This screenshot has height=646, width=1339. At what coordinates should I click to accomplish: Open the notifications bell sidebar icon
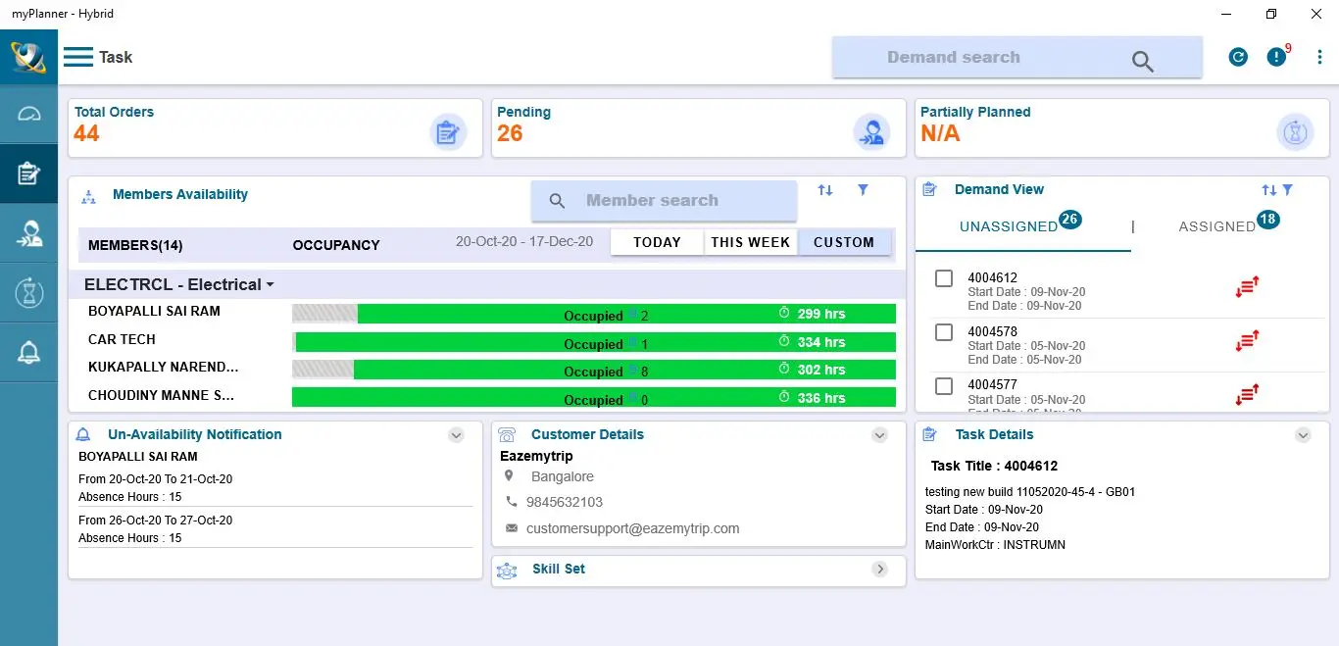[x=28, y=353]
